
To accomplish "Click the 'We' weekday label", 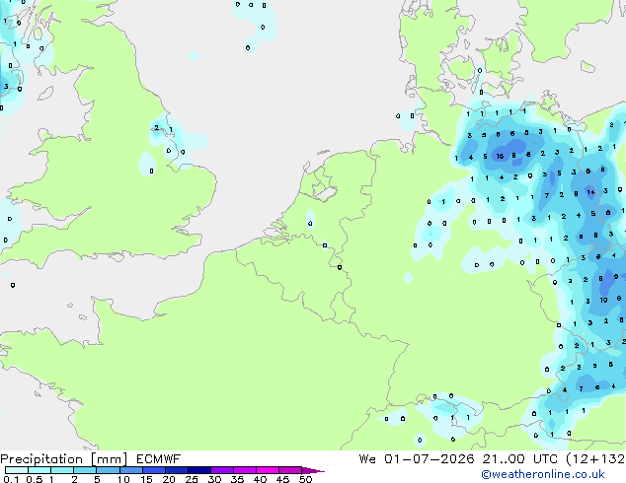I will pos(367,459).
